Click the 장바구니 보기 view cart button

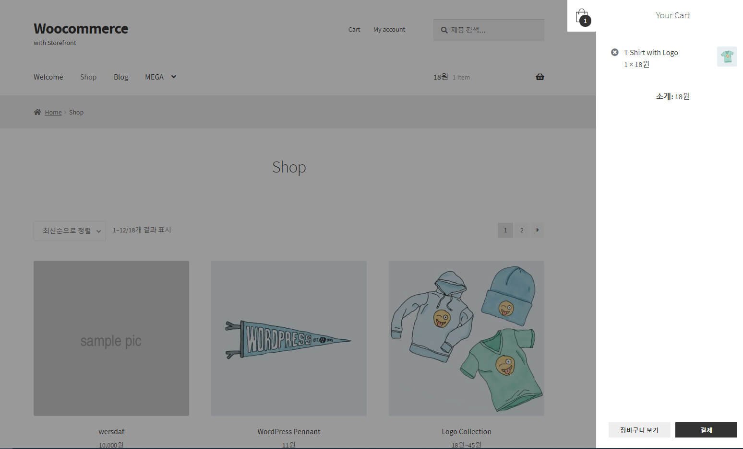639,430
